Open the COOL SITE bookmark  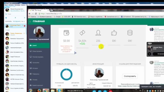(66, 17)
